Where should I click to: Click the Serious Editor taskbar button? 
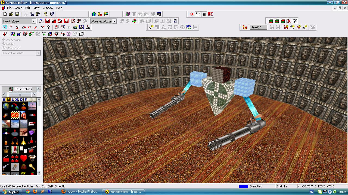click(124, 192)
